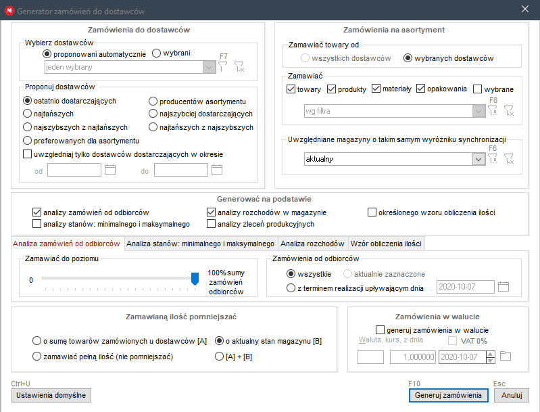Open calendar for the 'od' start date
This screenshot has width=540, height=412.
(111, 170)
